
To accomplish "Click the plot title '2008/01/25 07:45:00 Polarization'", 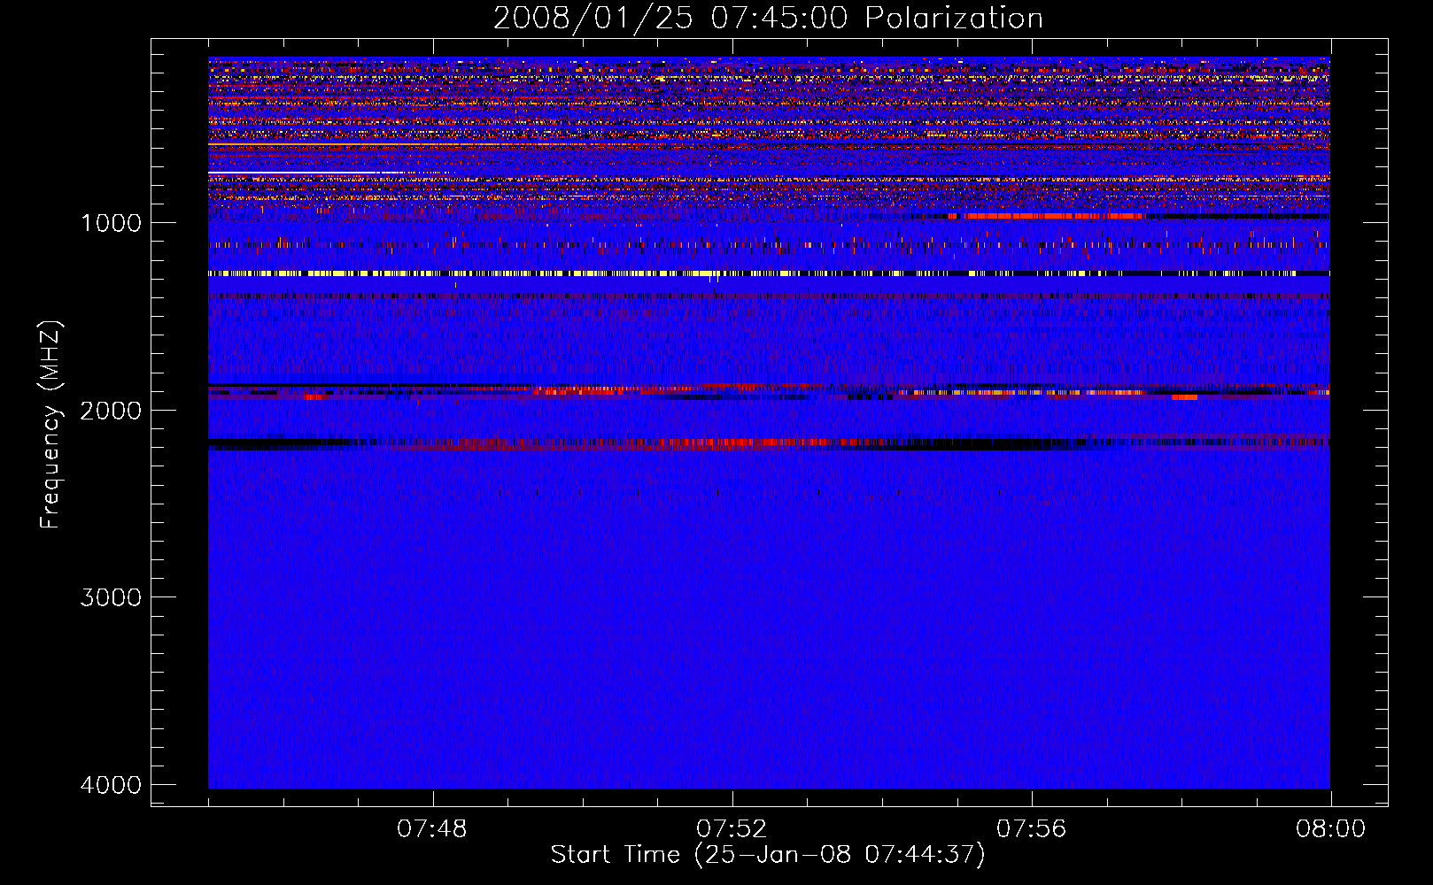I will pyautogui.click(x=768, y=18).
